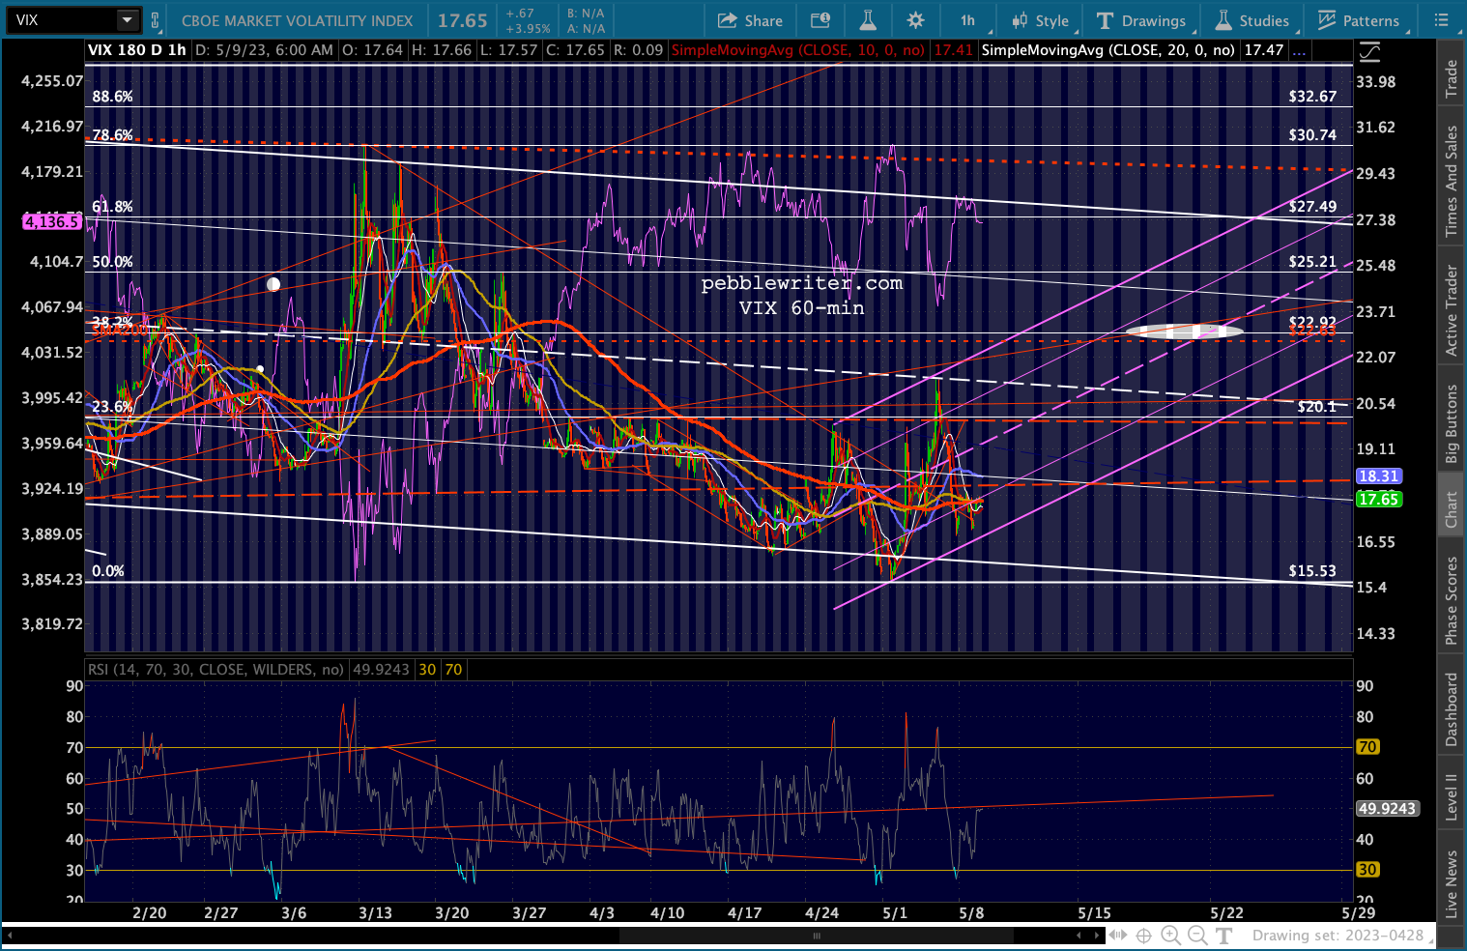The height and width of the screenshot is (951, 1467).
Task: Open the Style menu
Action: point(1041,20)
